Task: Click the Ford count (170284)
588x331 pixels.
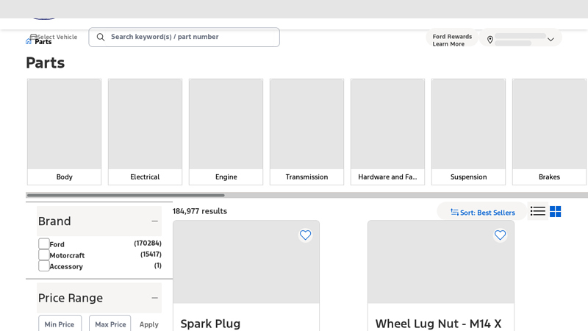Action: point(148,243)
